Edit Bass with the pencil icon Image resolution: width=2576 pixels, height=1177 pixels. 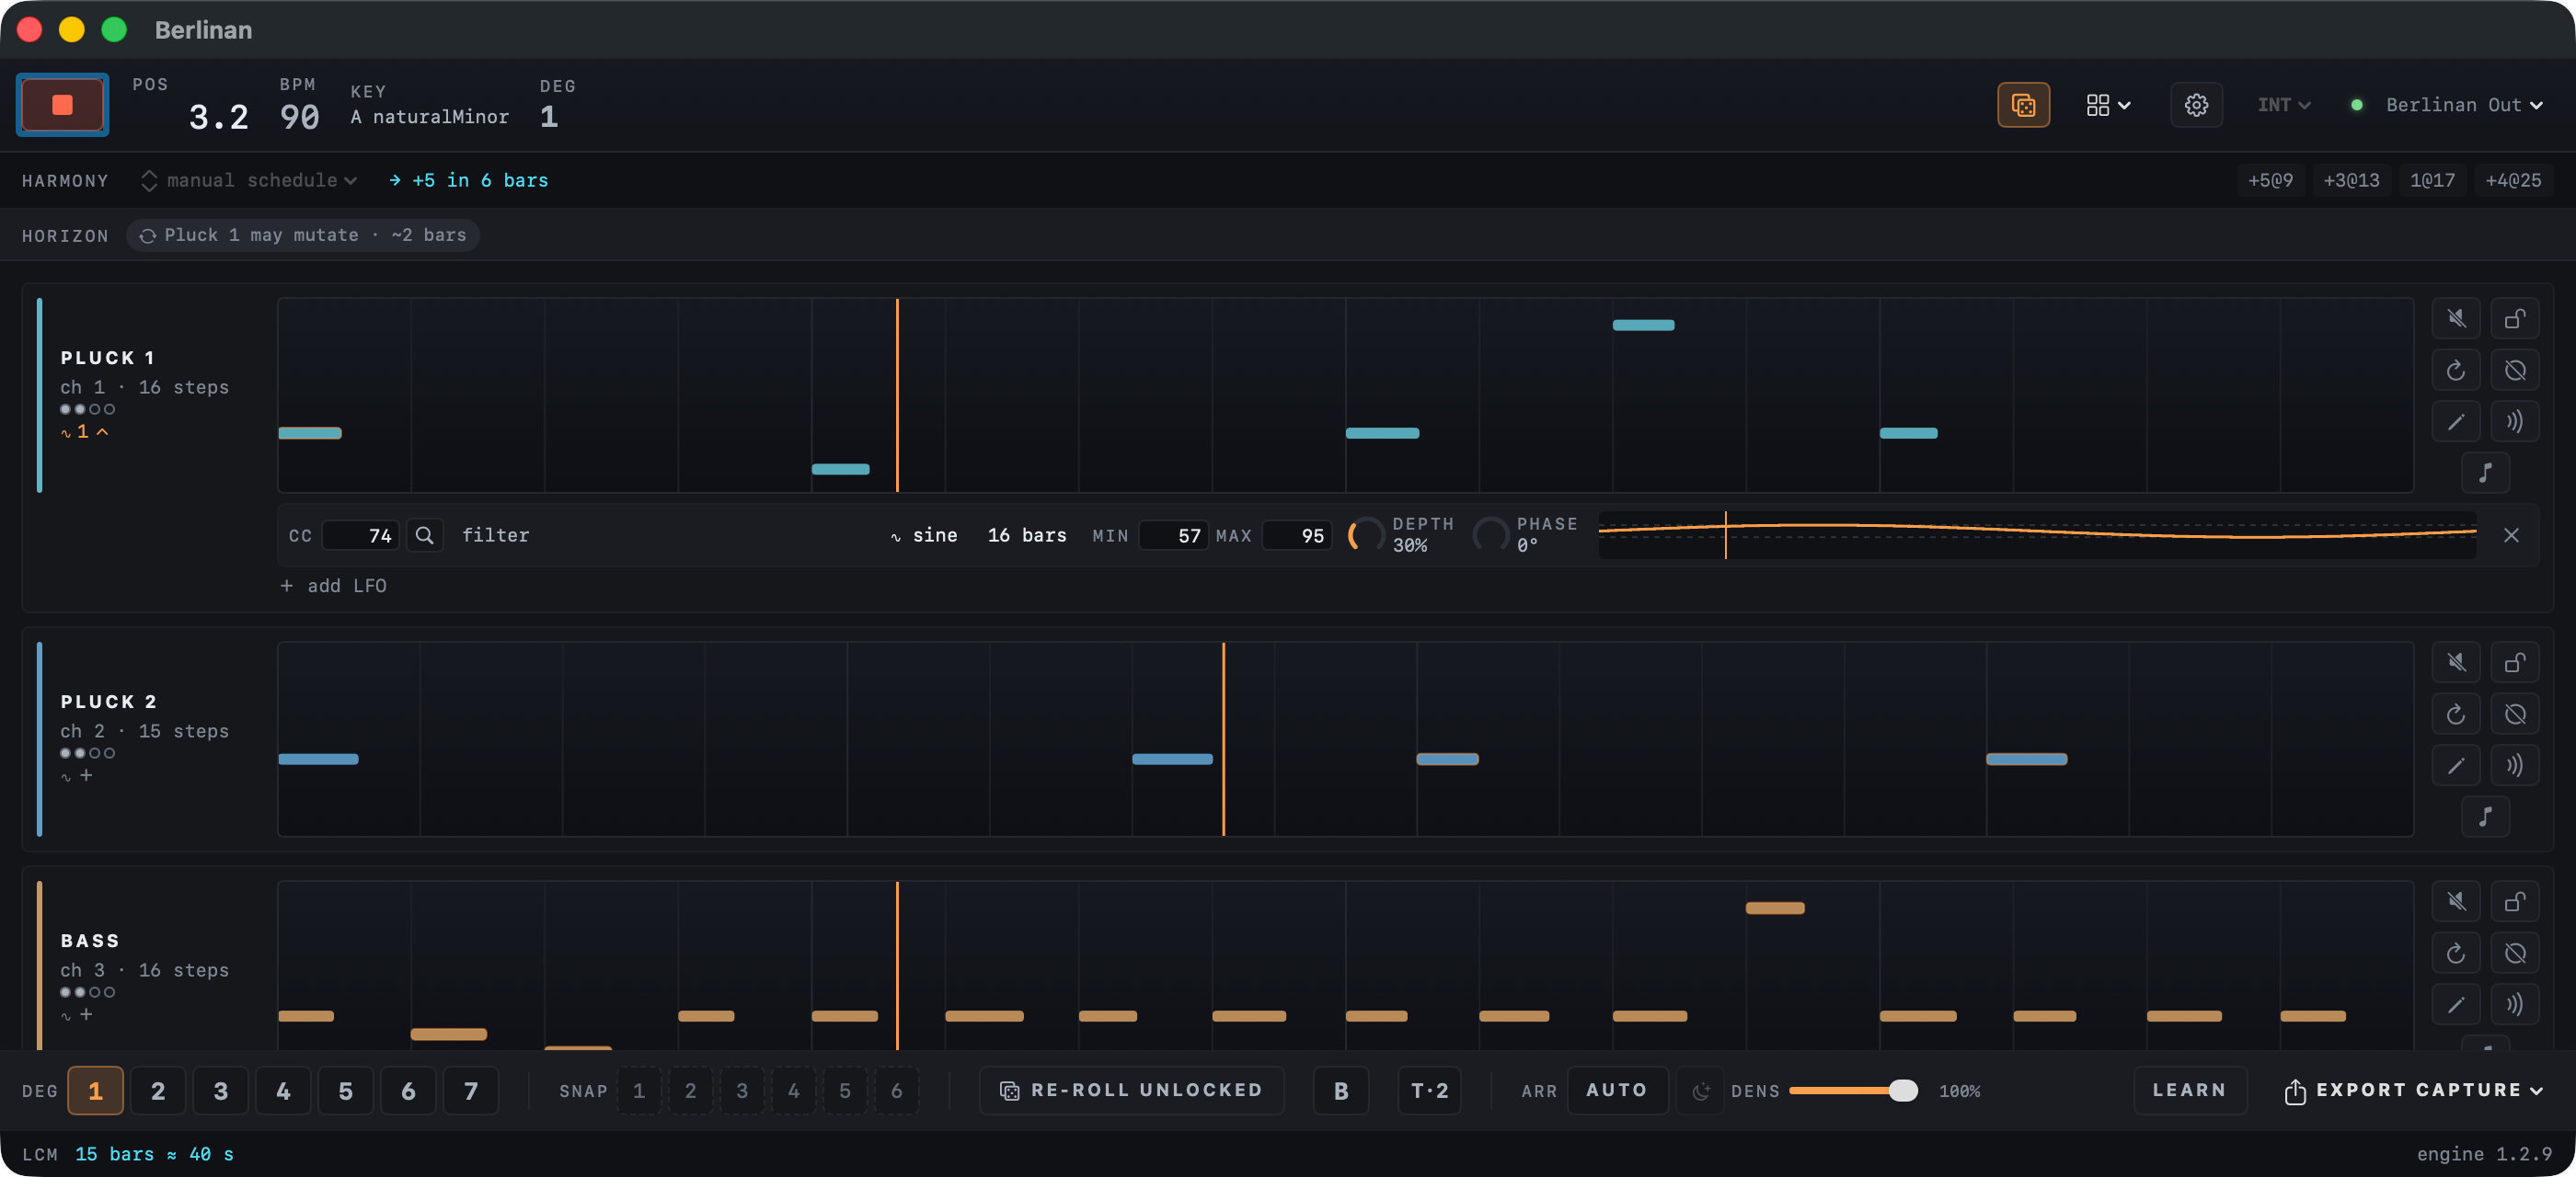2456,1004
